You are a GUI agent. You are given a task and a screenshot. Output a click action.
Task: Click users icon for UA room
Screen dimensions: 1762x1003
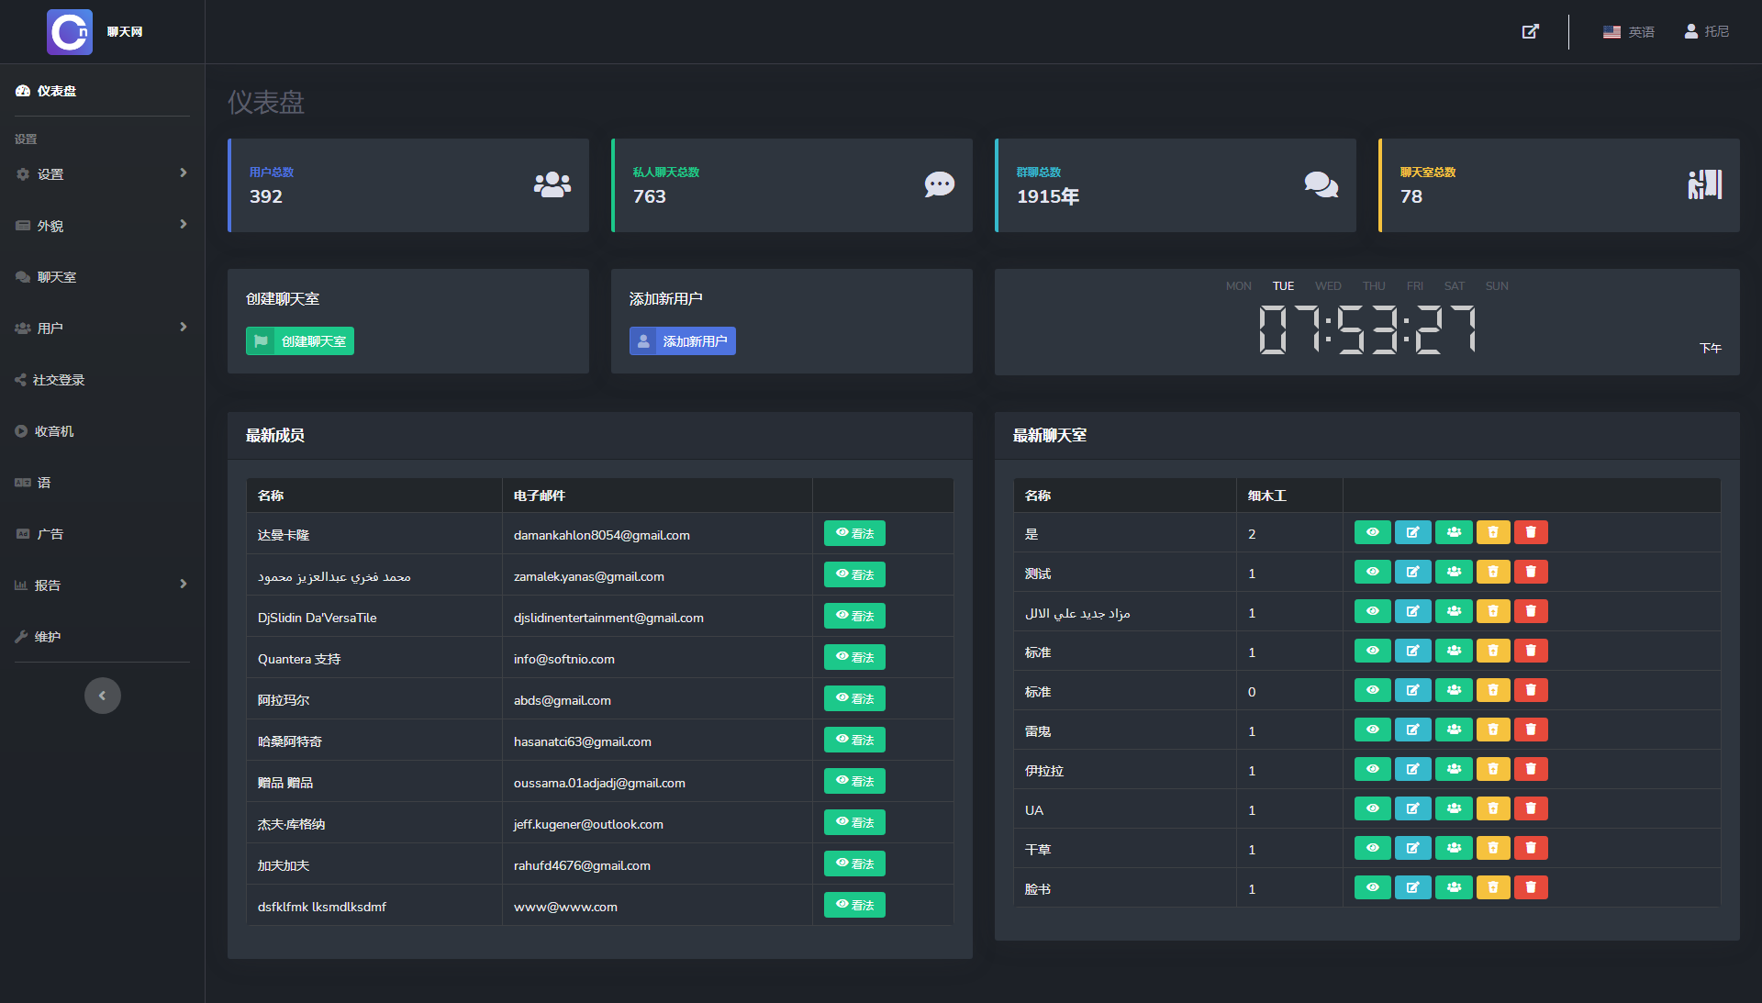pyautogui.click(x=1454, y=808)
